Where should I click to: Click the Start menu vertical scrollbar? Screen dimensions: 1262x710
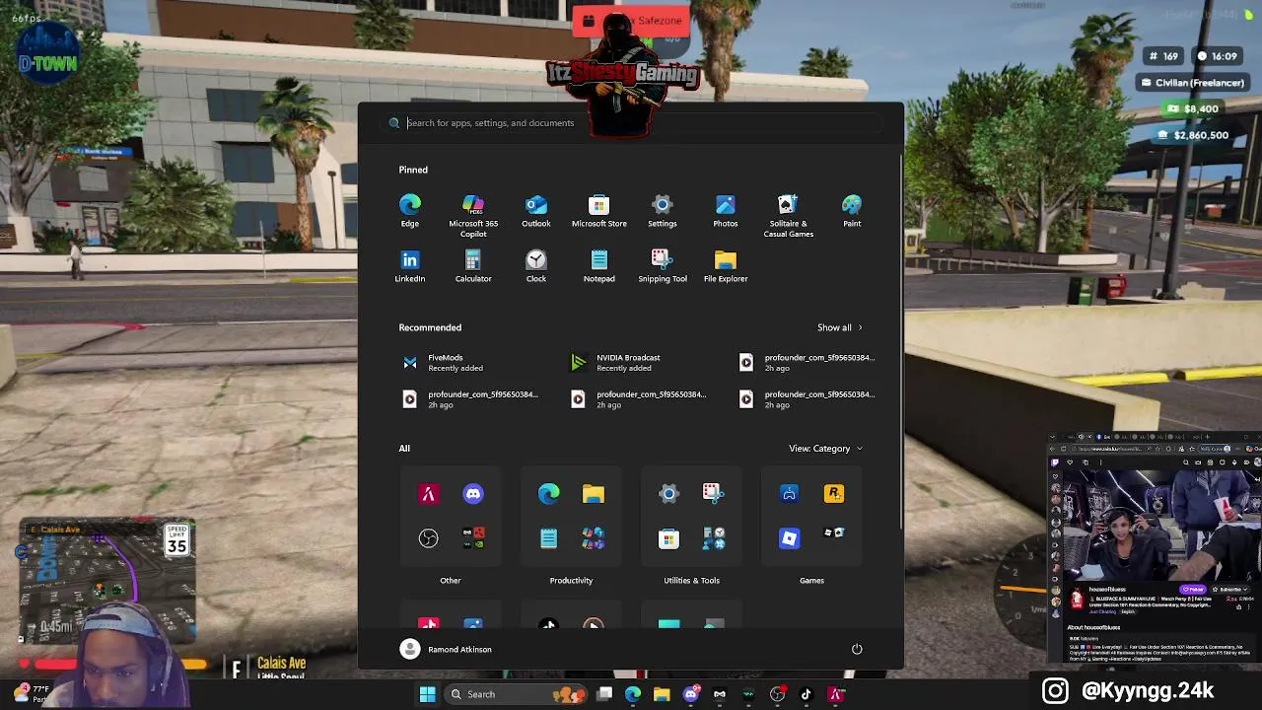tap(900, 340)
